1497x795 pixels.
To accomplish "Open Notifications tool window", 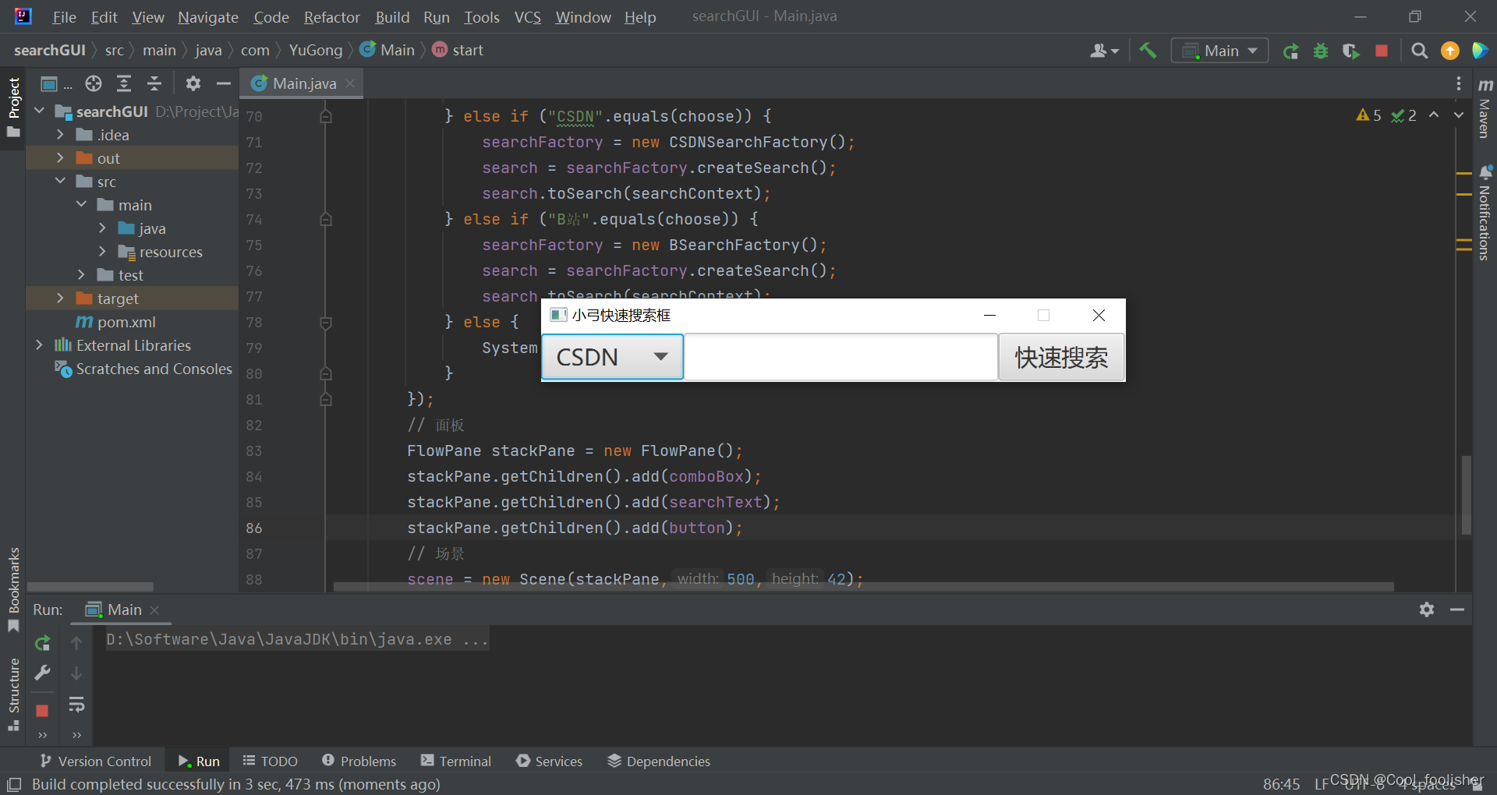I will 1485,212.
